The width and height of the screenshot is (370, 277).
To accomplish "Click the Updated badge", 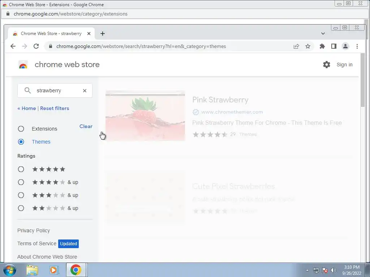I will (x=68, y=244).
